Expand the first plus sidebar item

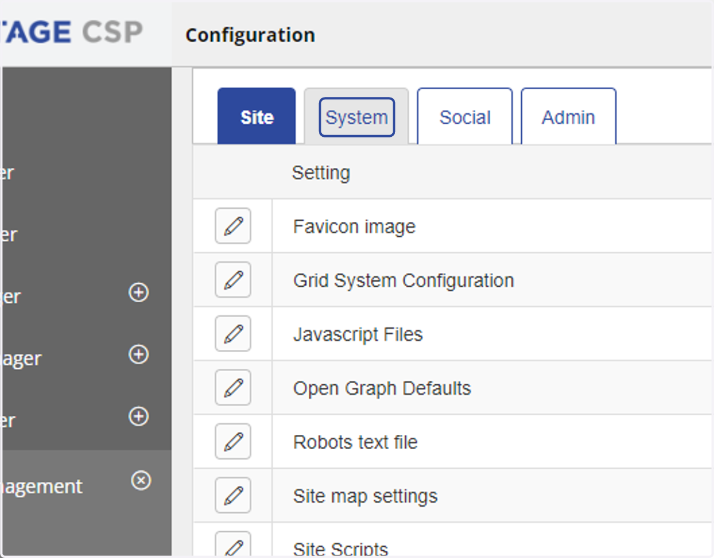[139, 293]
